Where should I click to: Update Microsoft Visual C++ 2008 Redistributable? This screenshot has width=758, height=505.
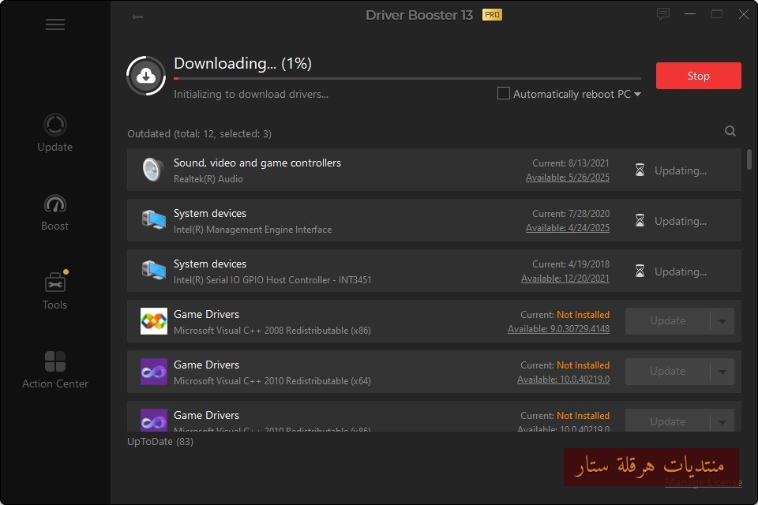[668, 321]
